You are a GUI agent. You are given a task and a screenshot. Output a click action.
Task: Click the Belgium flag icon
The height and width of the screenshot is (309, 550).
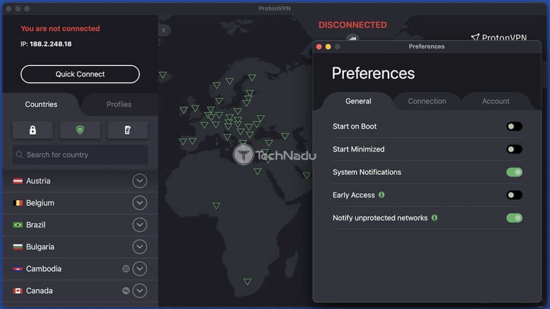point(18,203)
